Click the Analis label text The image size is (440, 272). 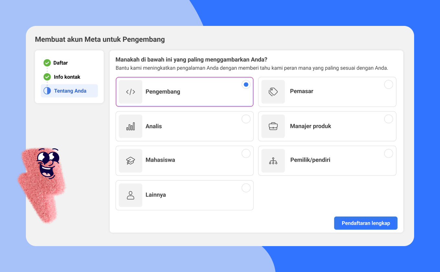(x=154, y=126)
